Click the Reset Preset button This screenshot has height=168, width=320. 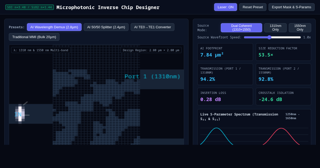coord(253,7)
